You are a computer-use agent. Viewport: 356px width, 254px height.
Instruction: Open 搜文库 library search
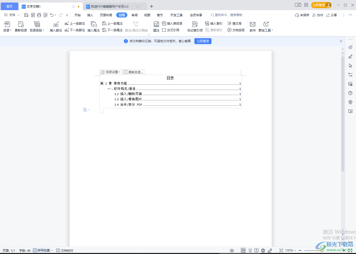pyautogui.click(x=234, y=24)
